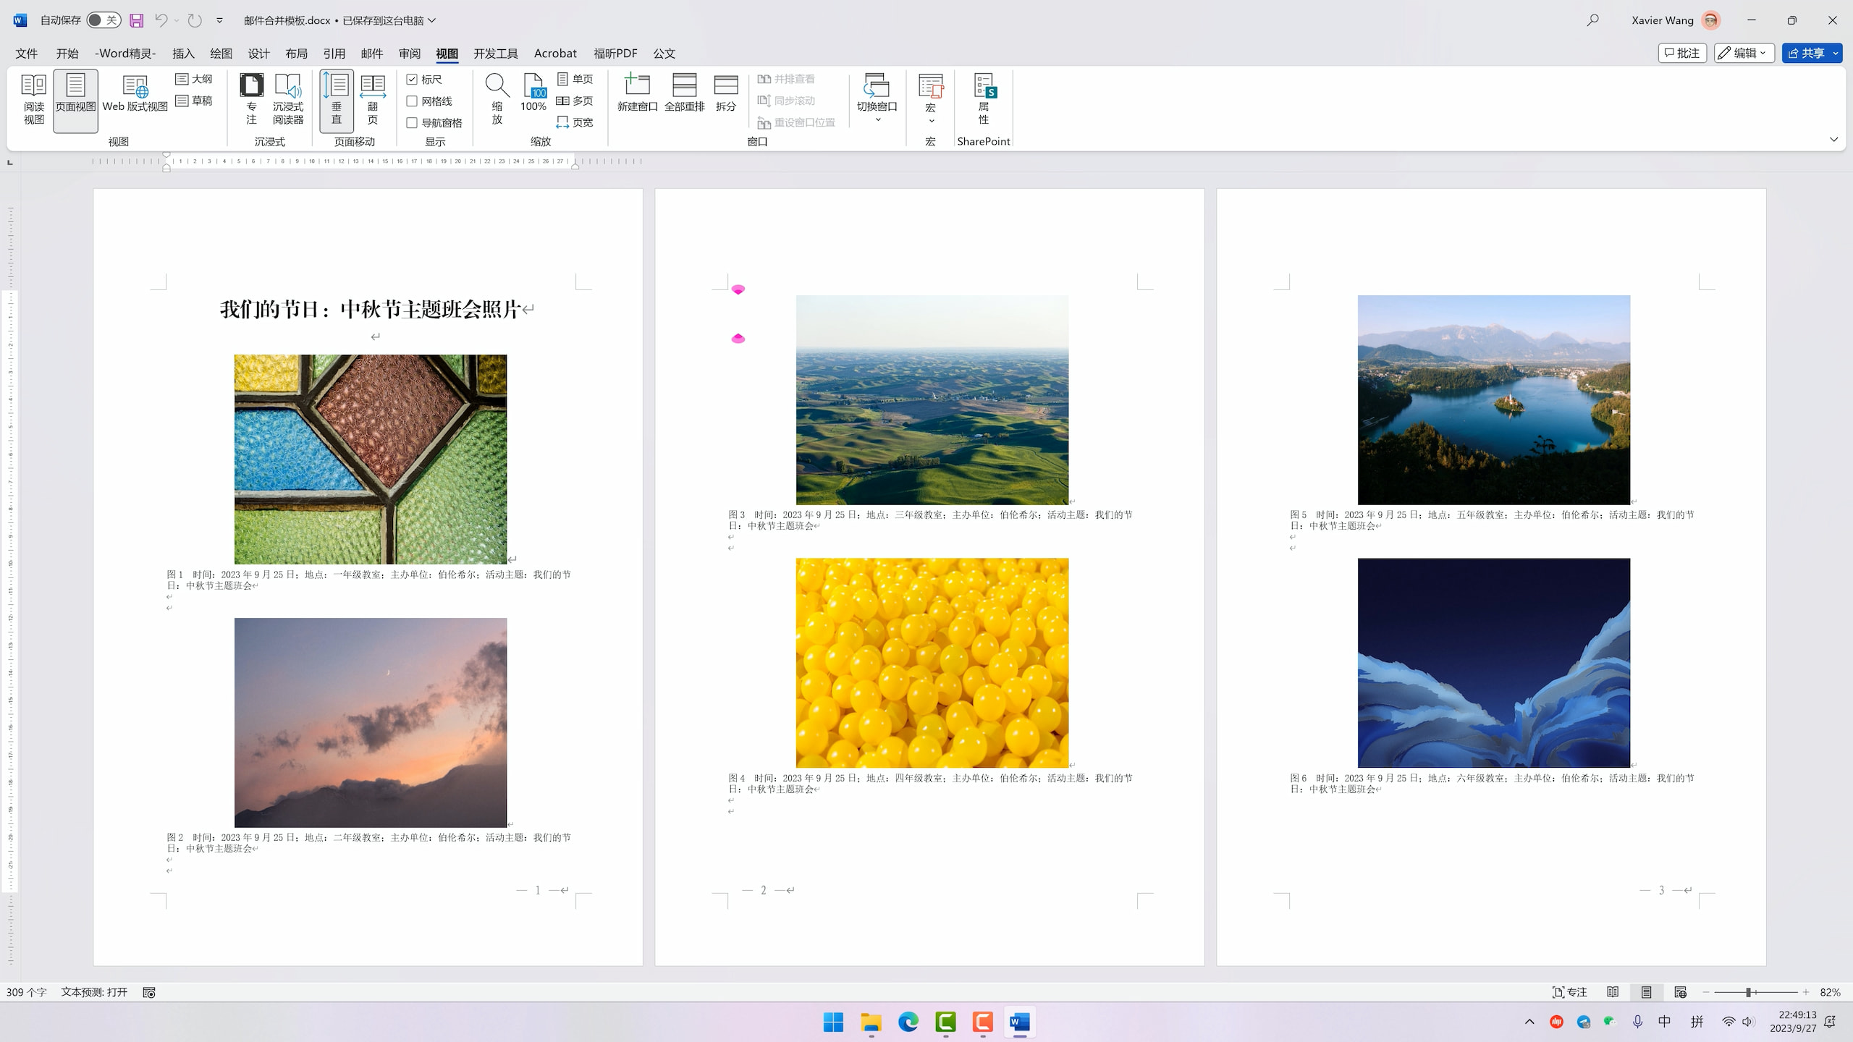Switch to Read Mode view (阅读视图)
1853x1042 pixels.
[33, 100]
